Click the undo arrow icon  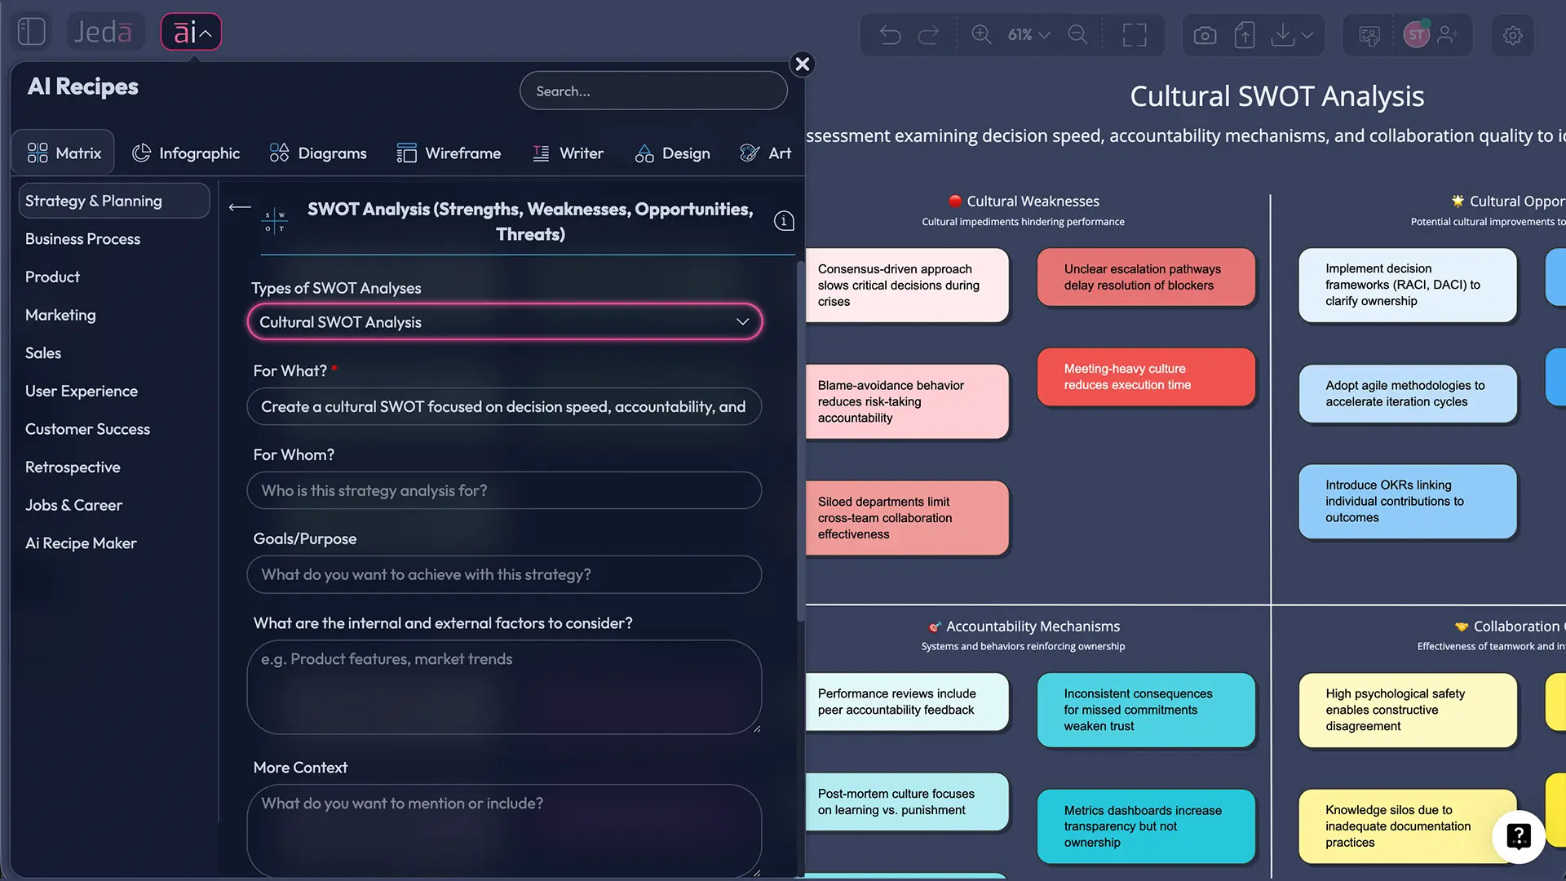(890, 35)
